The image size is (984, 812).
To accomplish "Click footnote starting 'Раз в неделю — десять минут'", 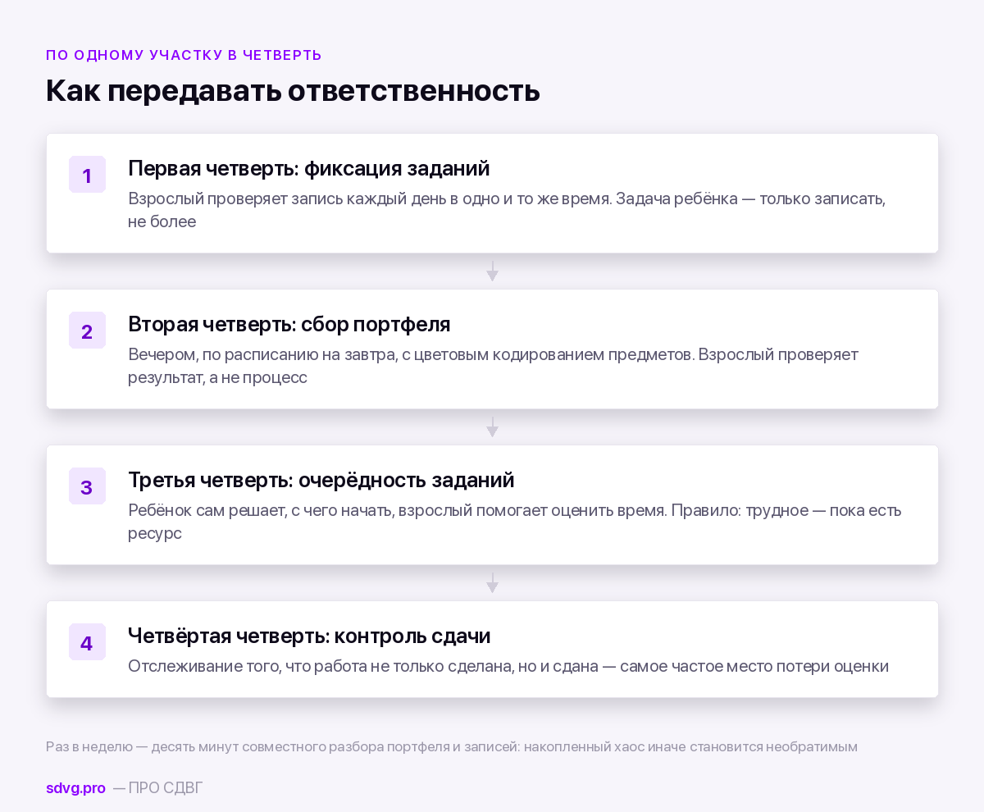I will coord(452,747).
